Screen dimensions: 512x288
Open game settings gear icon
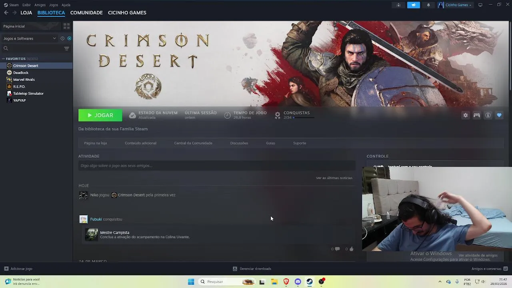(x=466, y=115)
